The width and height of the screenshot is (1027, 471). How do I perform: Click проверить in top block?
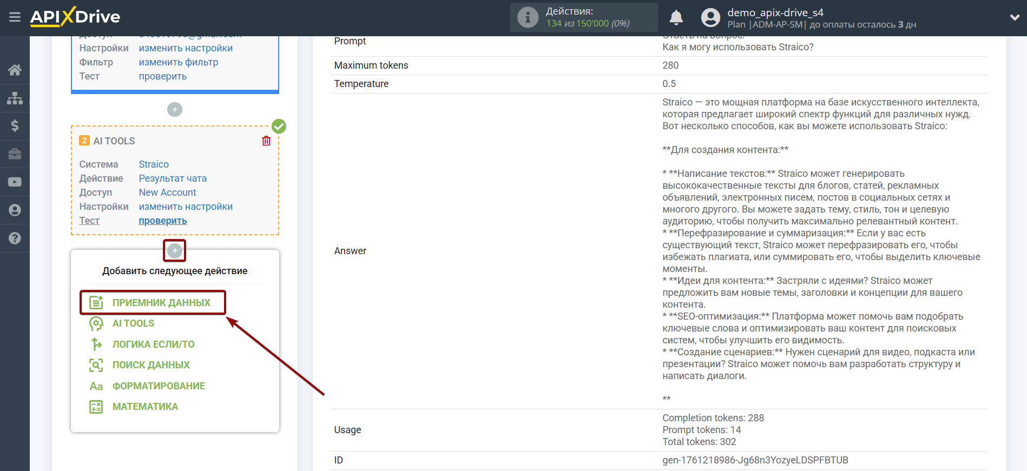(163, 76)
